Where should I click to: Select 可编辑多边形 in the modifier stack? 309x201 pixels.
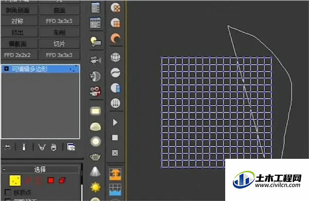click(41, 69)
